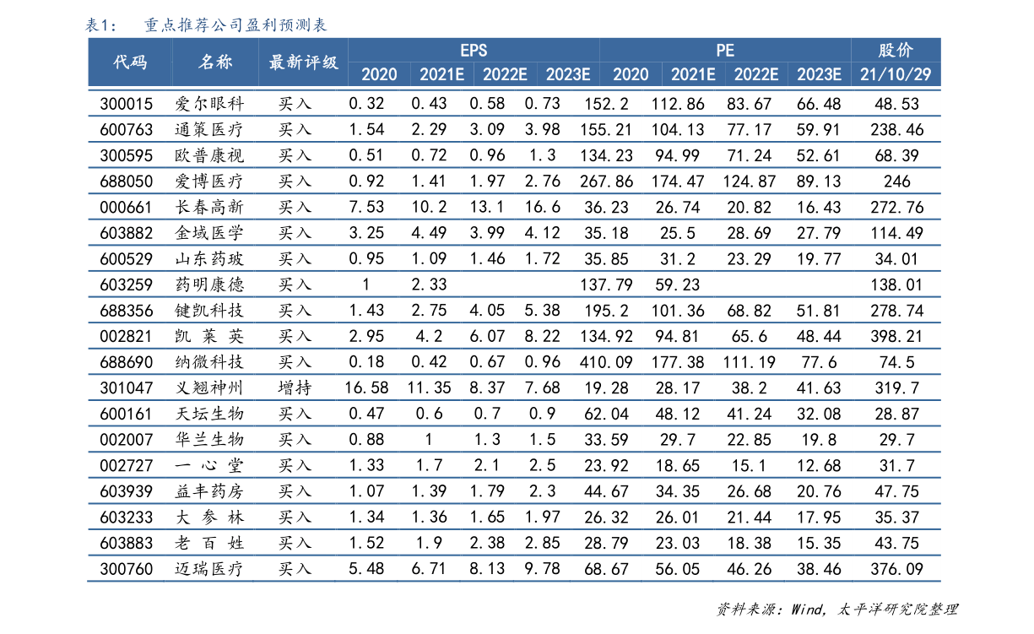1034x634 pixels.
Task: Select the PE value 410.09
Action: 606,362
